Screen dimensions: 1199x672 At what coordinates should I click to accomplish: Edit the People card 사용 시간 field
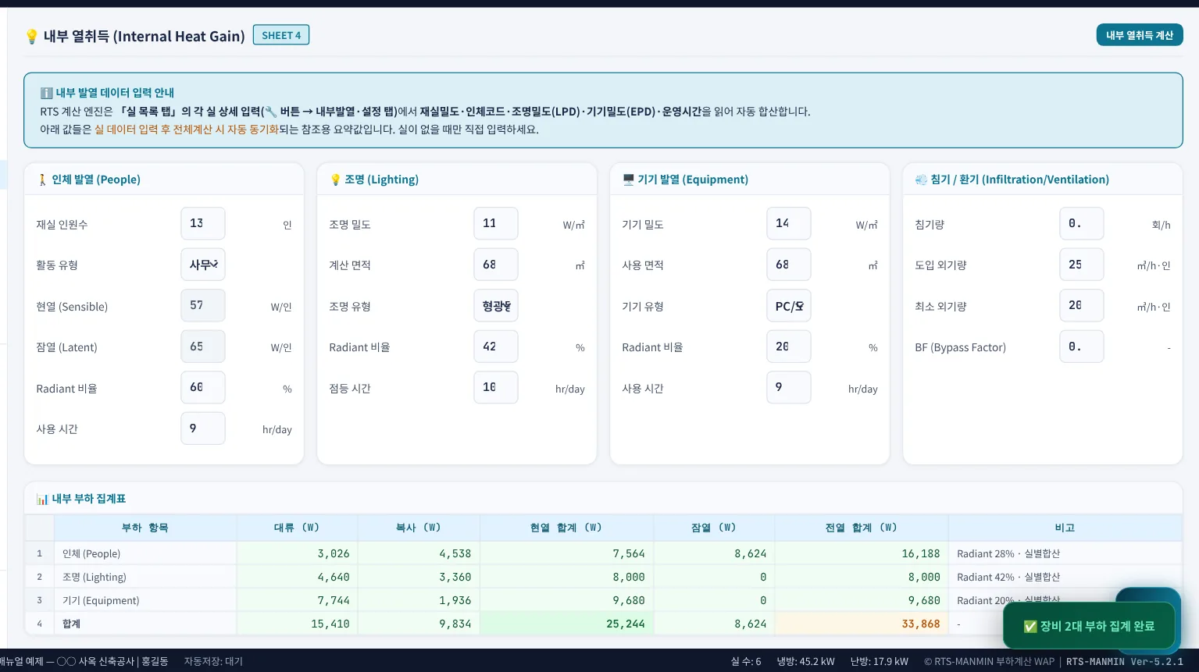pyautogui.click(x=203, y=428)
